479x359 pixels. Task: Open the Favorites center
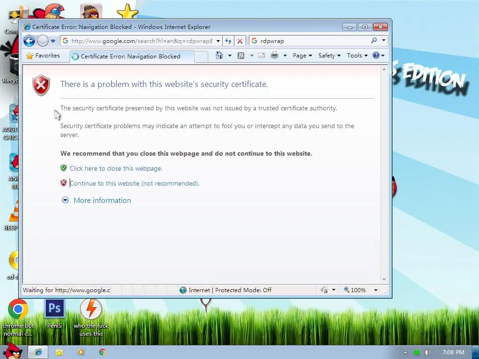coord(43,56)
